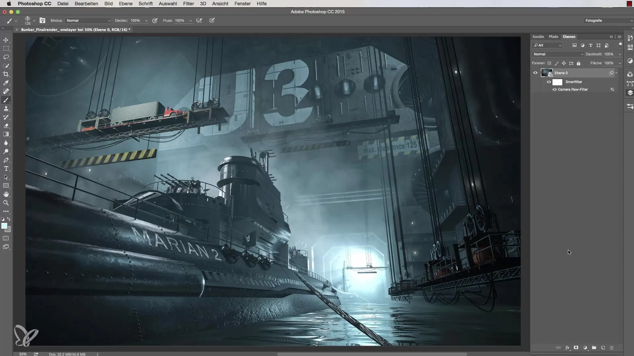Select the Rectangle shape tool
This screenshot has height=356, width=634.
[x=6, y=186]
